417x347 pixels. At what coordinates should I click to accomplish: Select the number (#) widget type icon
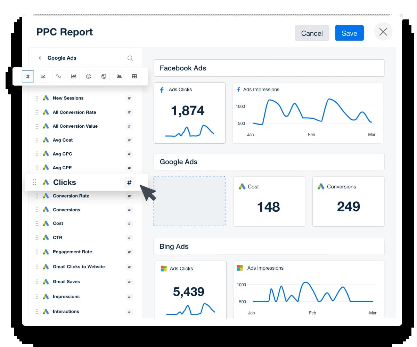pyautogui.click(x=28, y=76)
